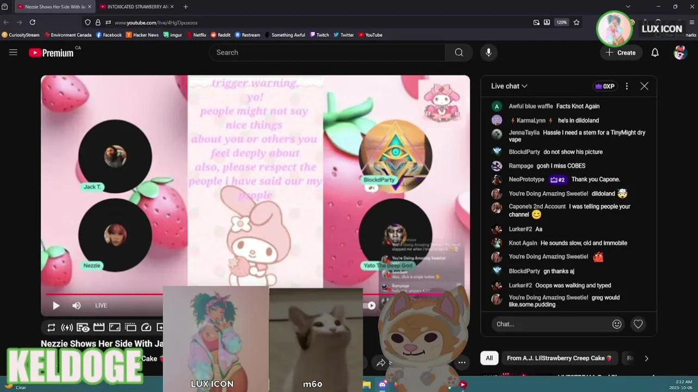
Task: Open the list all tabs chevron
Action: (x=628, y=7)
